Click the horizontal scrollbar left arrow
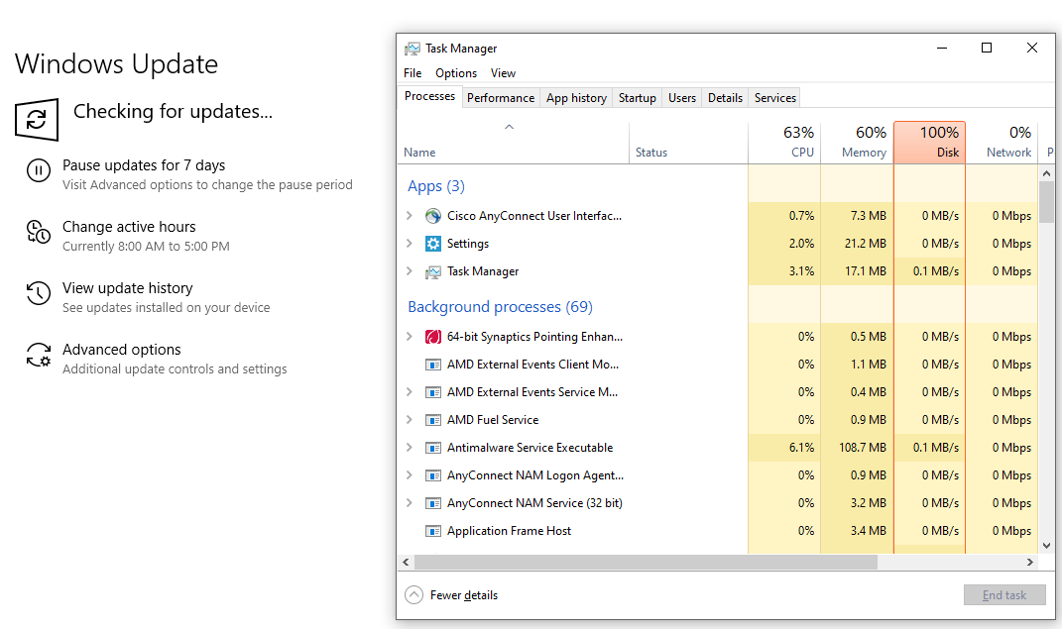The height and width of the screenshot is (629, 1062). [x=406, y=562]
